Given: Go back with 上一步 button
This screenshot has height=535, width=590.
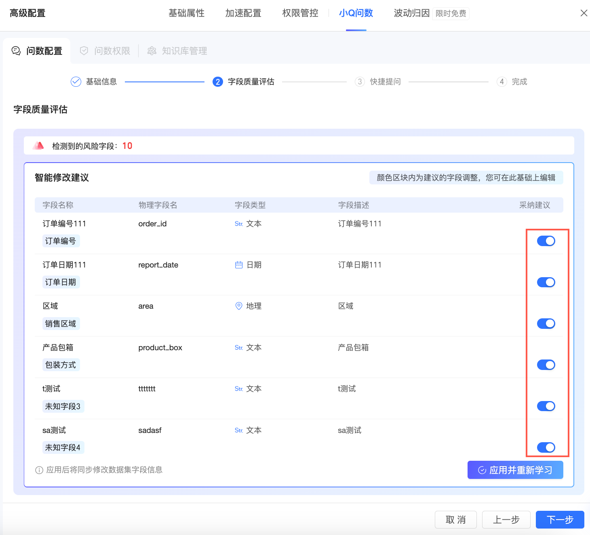Looking at the screenshot, I should 506,520.
